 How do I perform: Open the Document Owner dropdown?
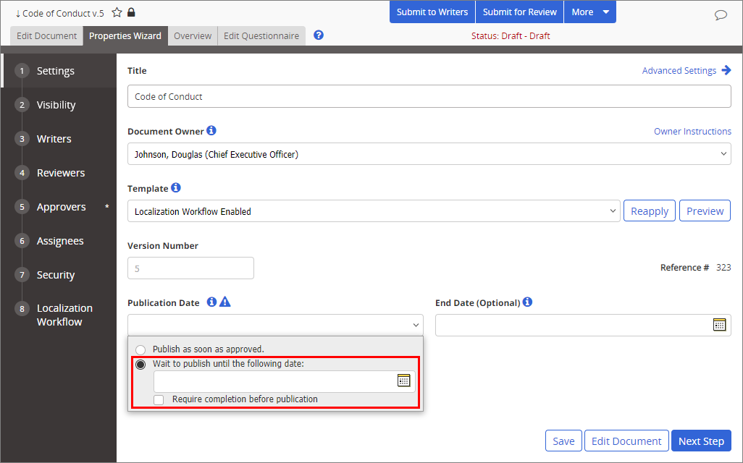pos(429,154)
